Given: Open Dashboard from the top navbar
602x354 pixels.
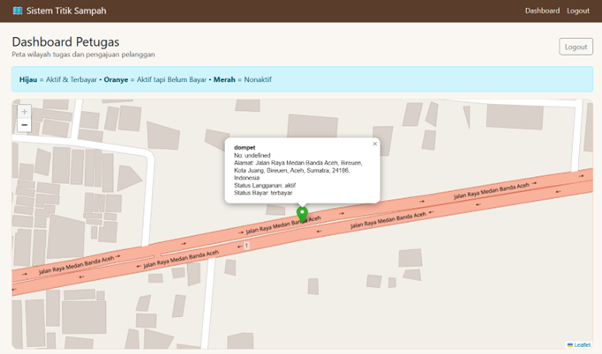Looking at the screenshot, I should pyautogui.click(x=542, y=11).
